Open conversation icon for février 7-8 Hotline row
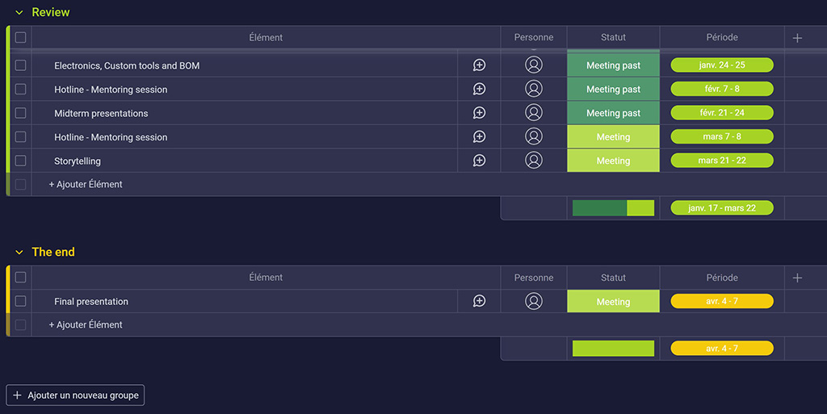Image resolution: width=827 pixels, height=414 pixels. pyautogui.click(x=479, y=89)
